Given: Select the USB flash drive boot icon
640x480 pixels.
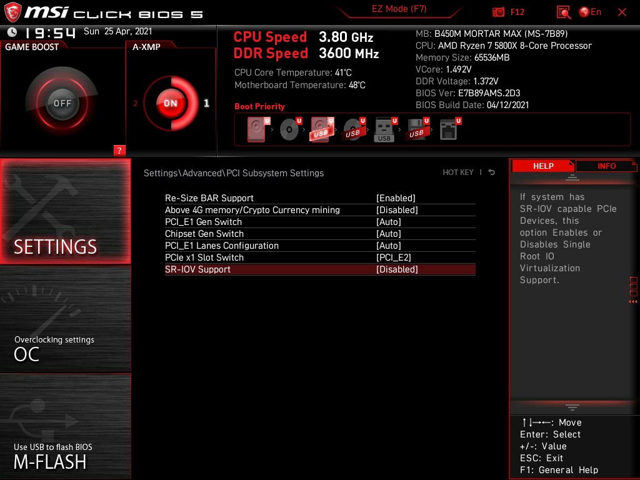Looking at the screenshot, I should tap(384, 129).
